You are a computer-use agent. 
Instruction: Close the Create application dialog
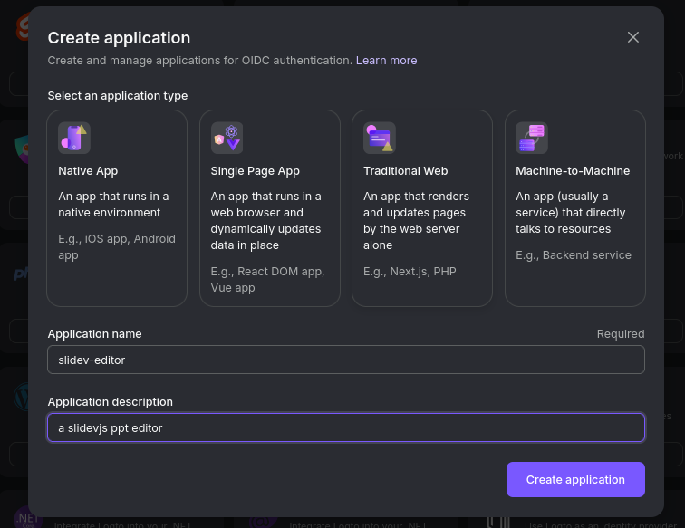[x=633, y=37]
